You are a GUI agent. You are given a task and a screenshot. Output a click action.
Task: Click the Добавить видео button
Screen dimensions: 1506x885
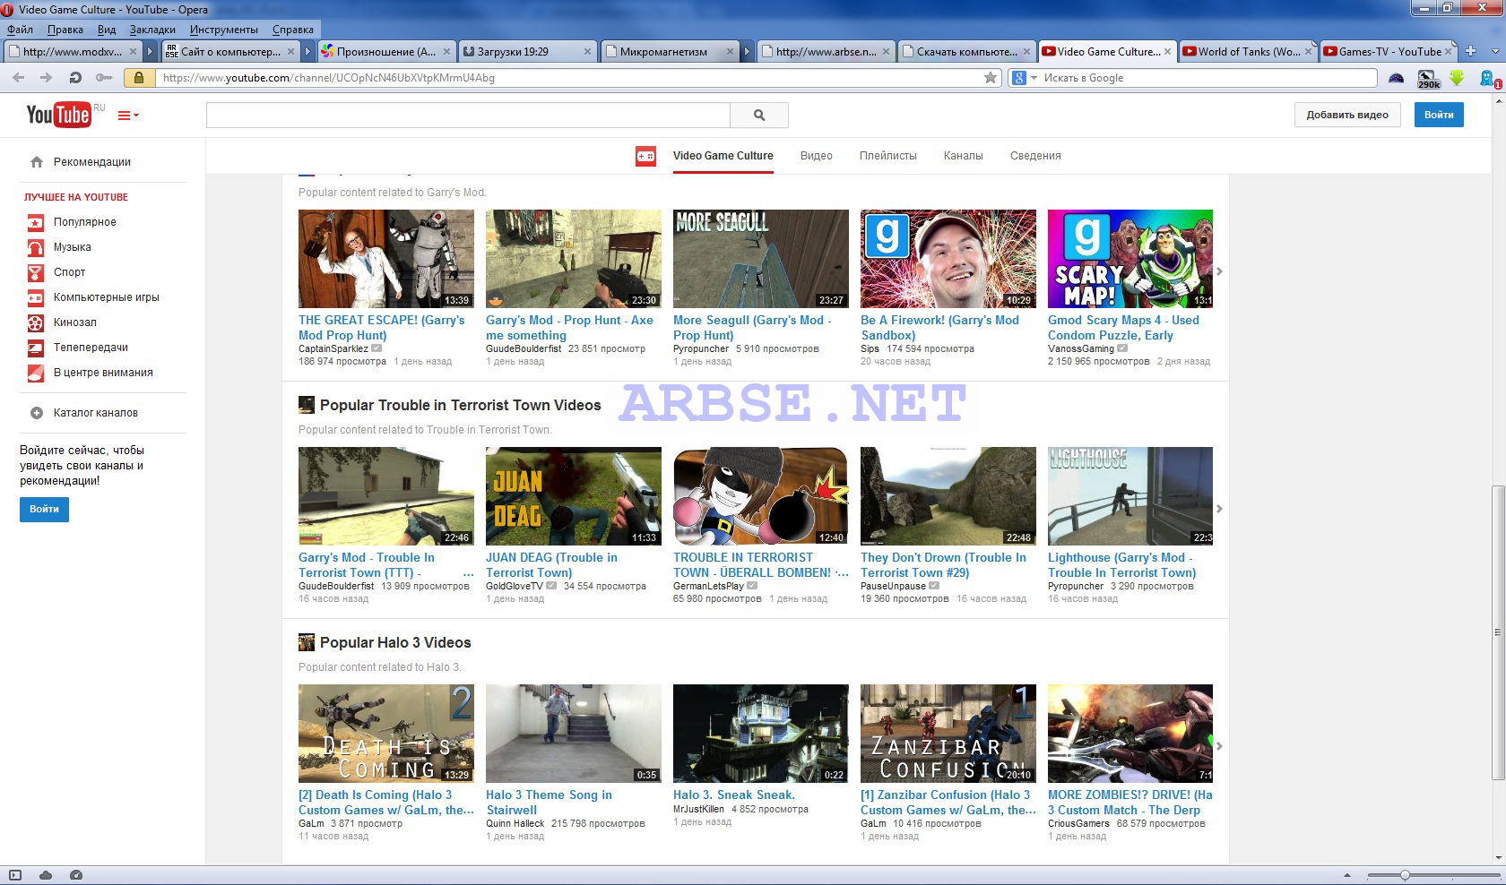1347,115
